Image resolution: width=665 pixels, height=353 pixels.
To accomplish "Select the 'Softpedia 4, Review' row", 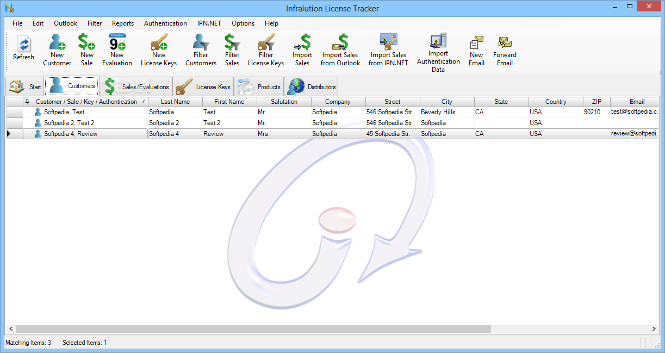I will (x=333, y=134).
